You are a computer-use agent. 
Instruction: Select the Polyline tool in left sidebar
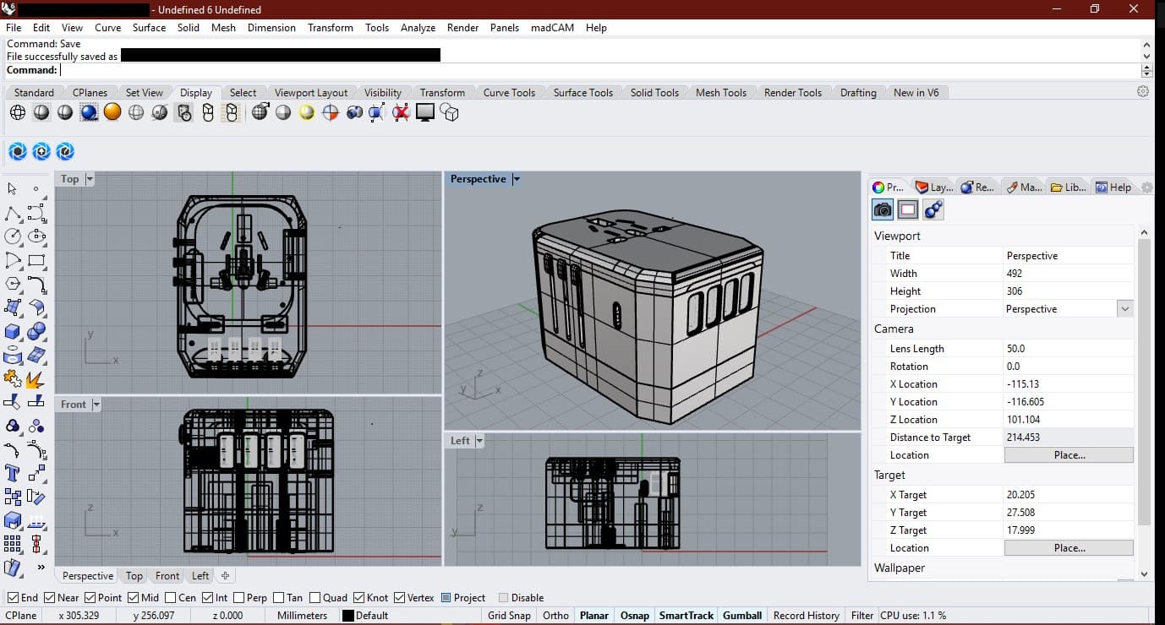pos(13,213)
